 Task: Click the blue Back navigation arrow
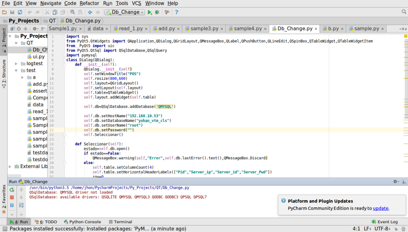(x=90, y=12)
